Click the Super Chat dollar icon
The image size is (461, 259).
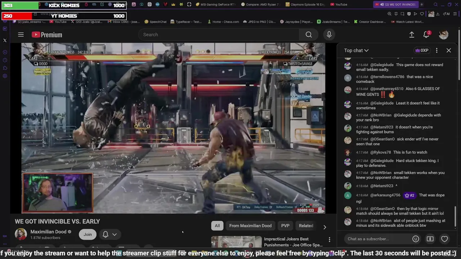point(430,239)
